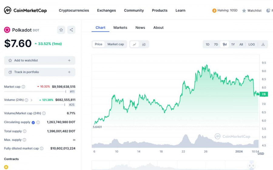Click Track in portfolio button
273x170 pixels.
pos(39,72)
